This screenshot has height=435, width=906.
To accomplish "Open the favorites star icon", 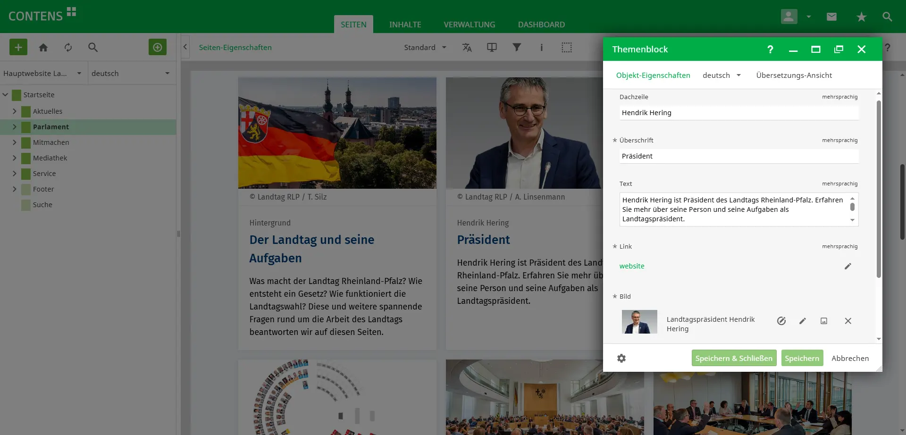I will pyautogui.click(x=861, y=17).
